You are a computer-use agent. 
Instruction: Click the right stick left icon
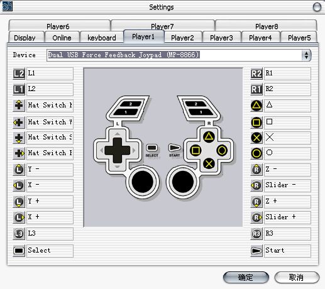pos(256,185)
